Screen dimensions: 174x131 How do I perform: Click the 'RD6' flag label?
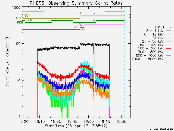click(20, 22)
